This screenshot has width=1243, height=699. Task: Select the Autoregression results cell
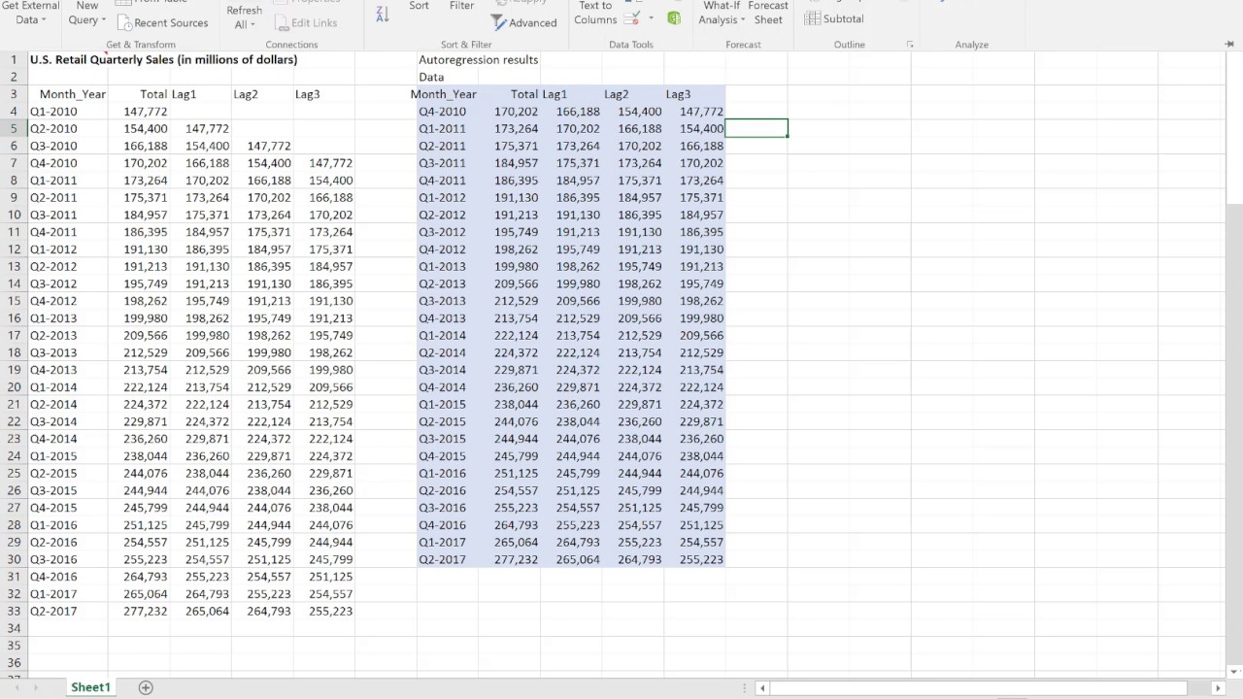point(478,59)
